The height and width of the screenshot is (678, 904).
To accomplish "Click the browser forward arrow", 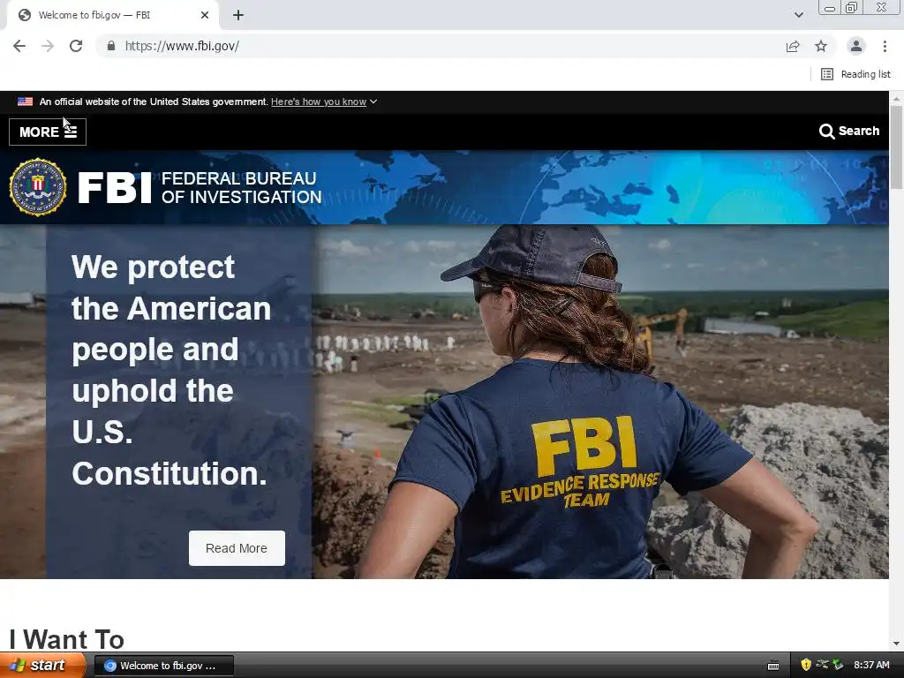I will (x=48, y=46).
